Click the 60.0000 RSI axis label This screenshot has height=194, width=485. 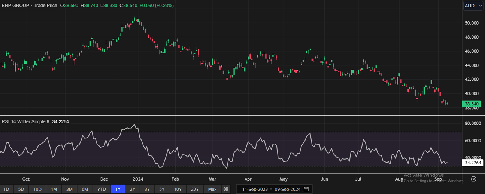click(473, 141)
